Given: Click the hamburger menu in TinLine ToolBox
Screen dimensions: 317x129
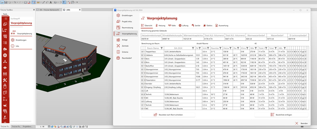Looking at the screenshot, I should (5, 19).
